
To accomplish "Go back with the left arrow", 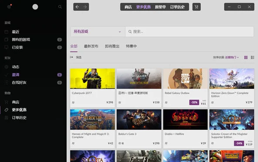I will tap(77, 7).
